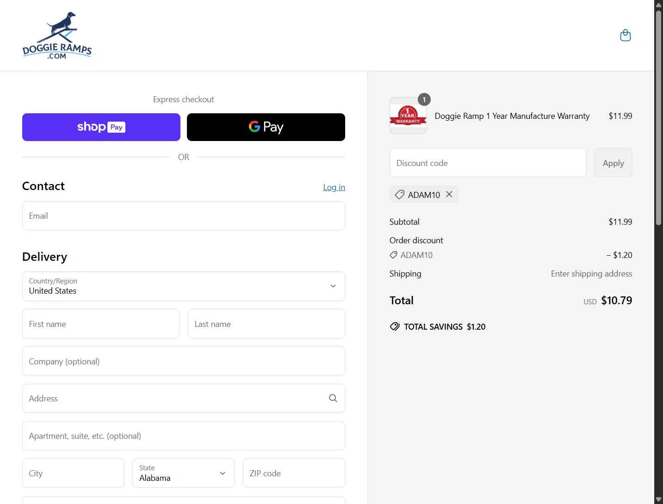This screenshot has height=504, width=663.
Task: Click the Address field
Action: coord(184,398)
